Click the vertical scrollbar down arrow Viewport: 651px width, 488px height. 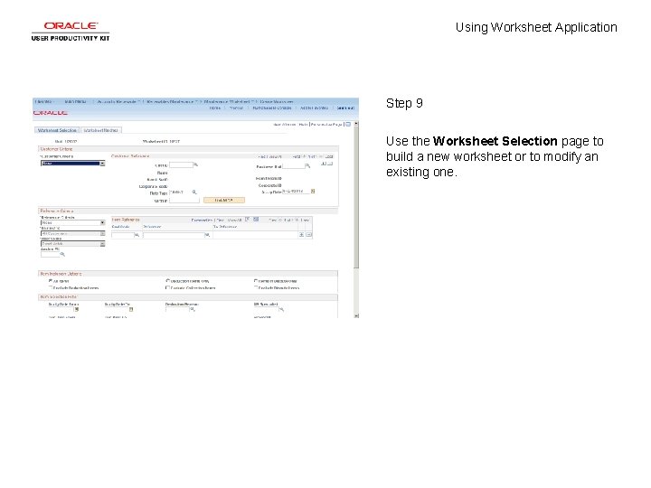pos(356,315)
